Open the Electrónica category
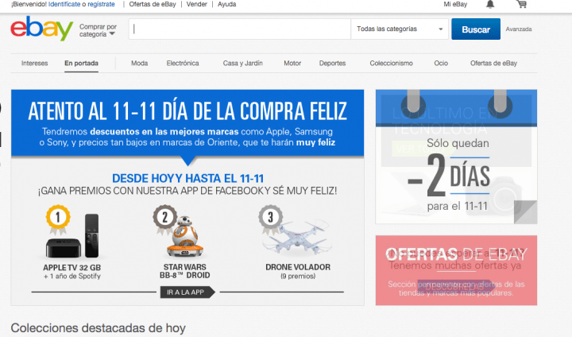Screen dimensions: 572x337 point(183,63)
